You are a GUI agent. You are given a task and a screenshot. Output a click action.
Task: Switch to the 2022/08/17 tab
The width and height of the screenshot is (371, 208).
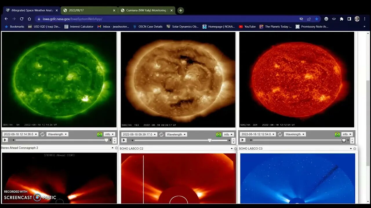(x=89, y=10)
